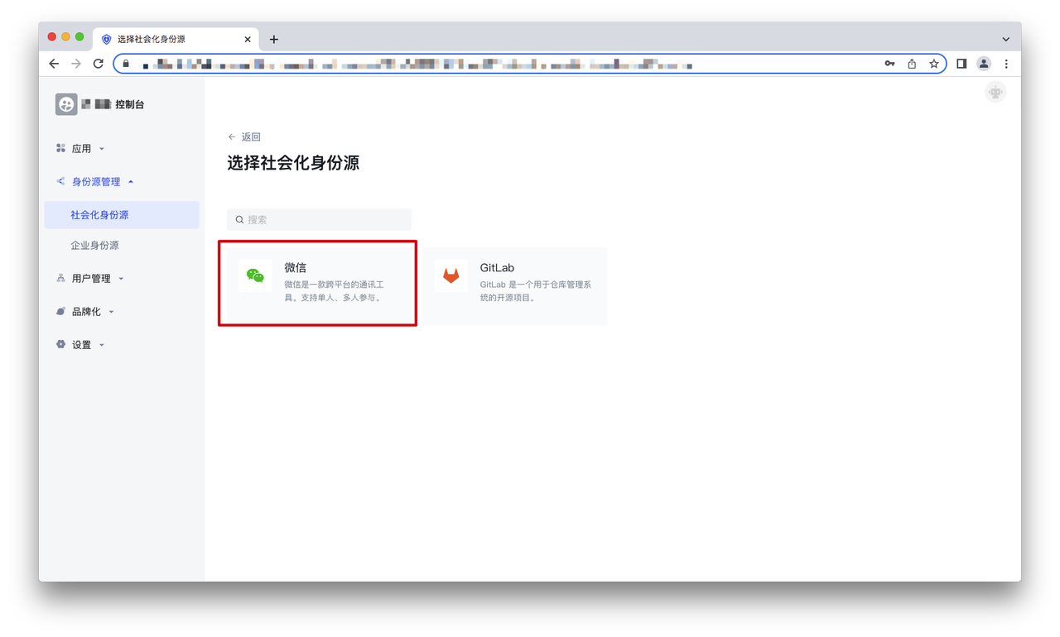The image size is (1060, 637).
Task: Open the Chrome profile avatar icon
Action: tap(984, 64)
